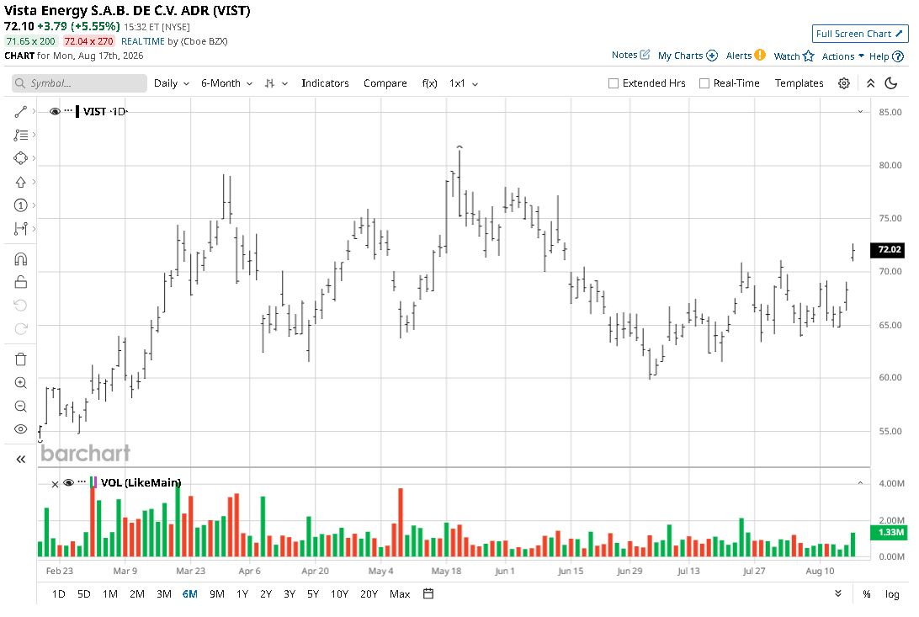Select the shapes polygon tool
The height and width of the screenshot is (617, 919).
[20, 158]
